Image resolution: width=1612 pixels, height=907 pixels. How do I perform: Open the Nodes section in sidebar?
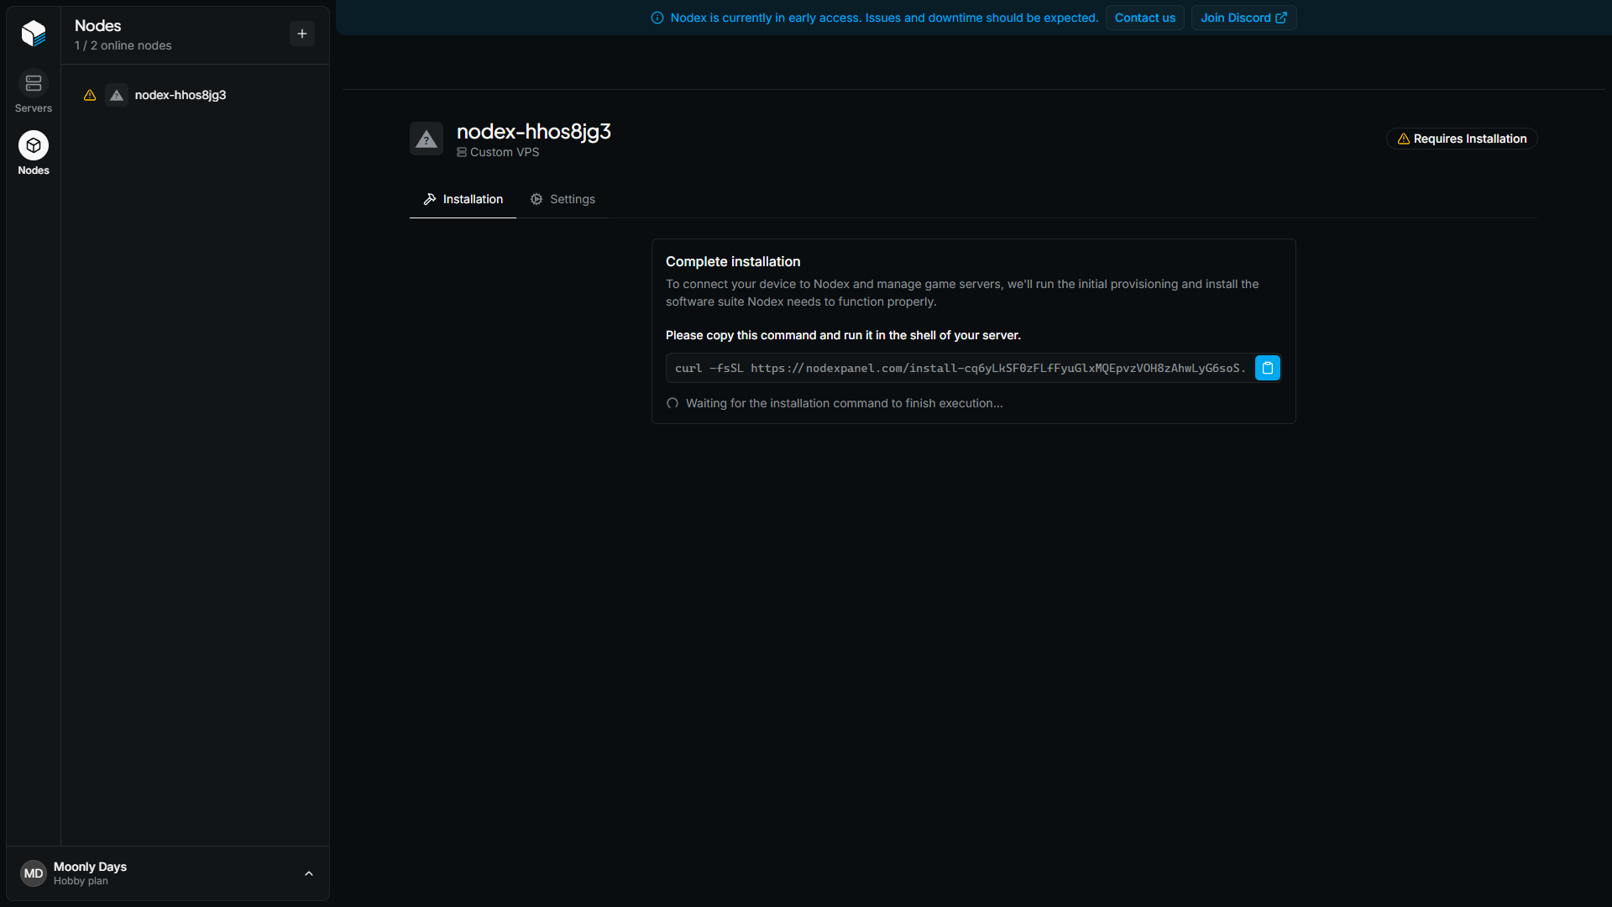coord(34,154)
